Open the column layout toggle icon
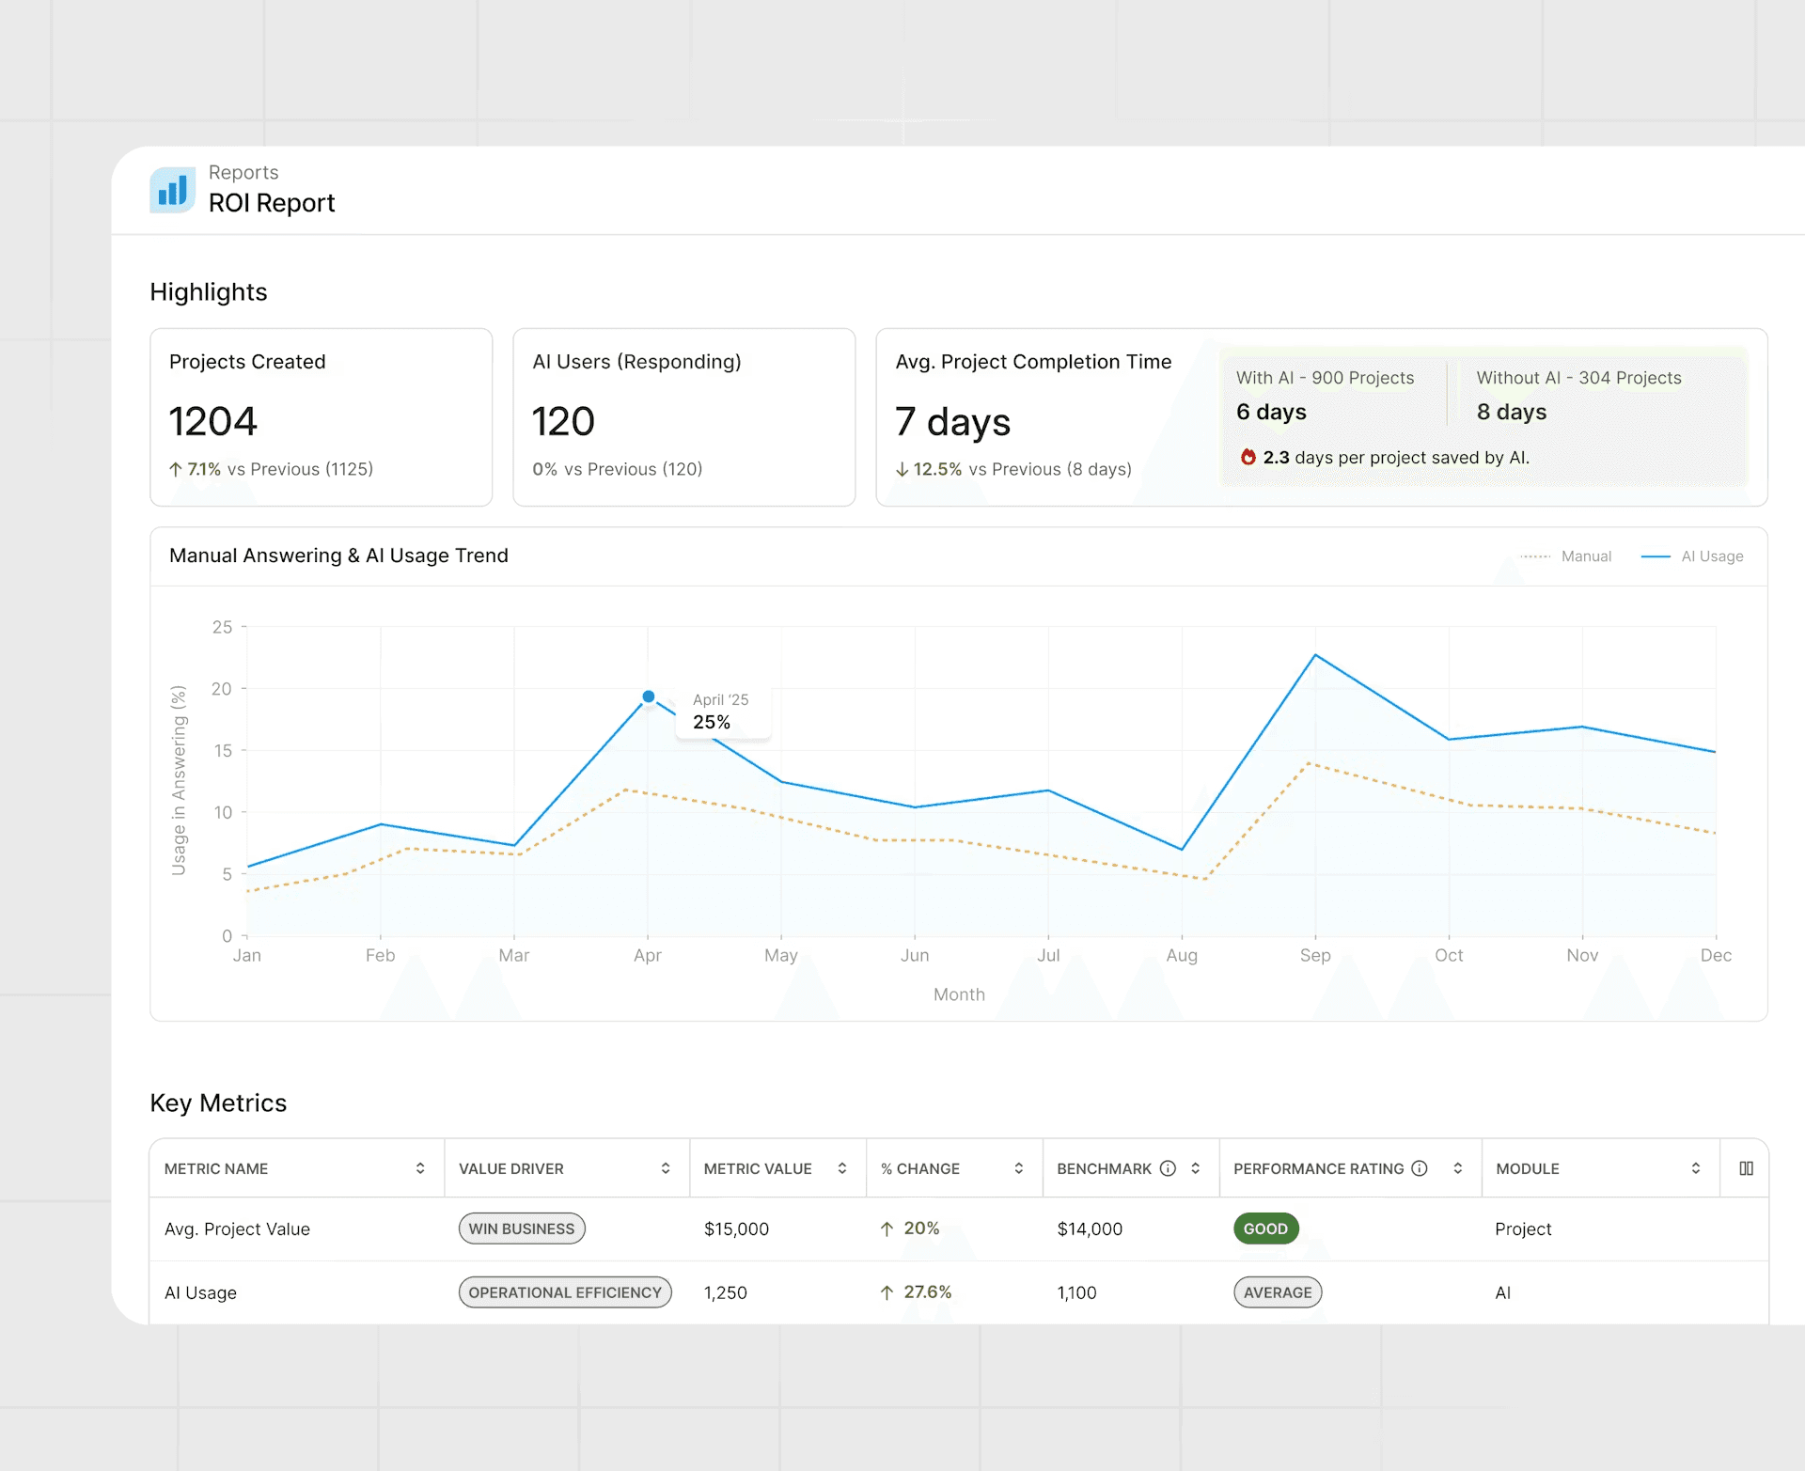This screenshot has height=1471, width=1805. click(x=1746, y=1168)
